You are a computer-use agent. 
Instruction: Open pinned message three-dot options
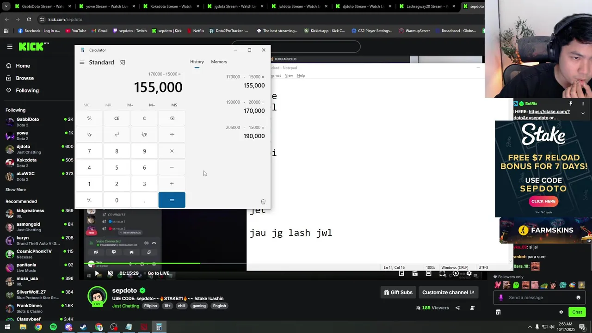(583, 104)
